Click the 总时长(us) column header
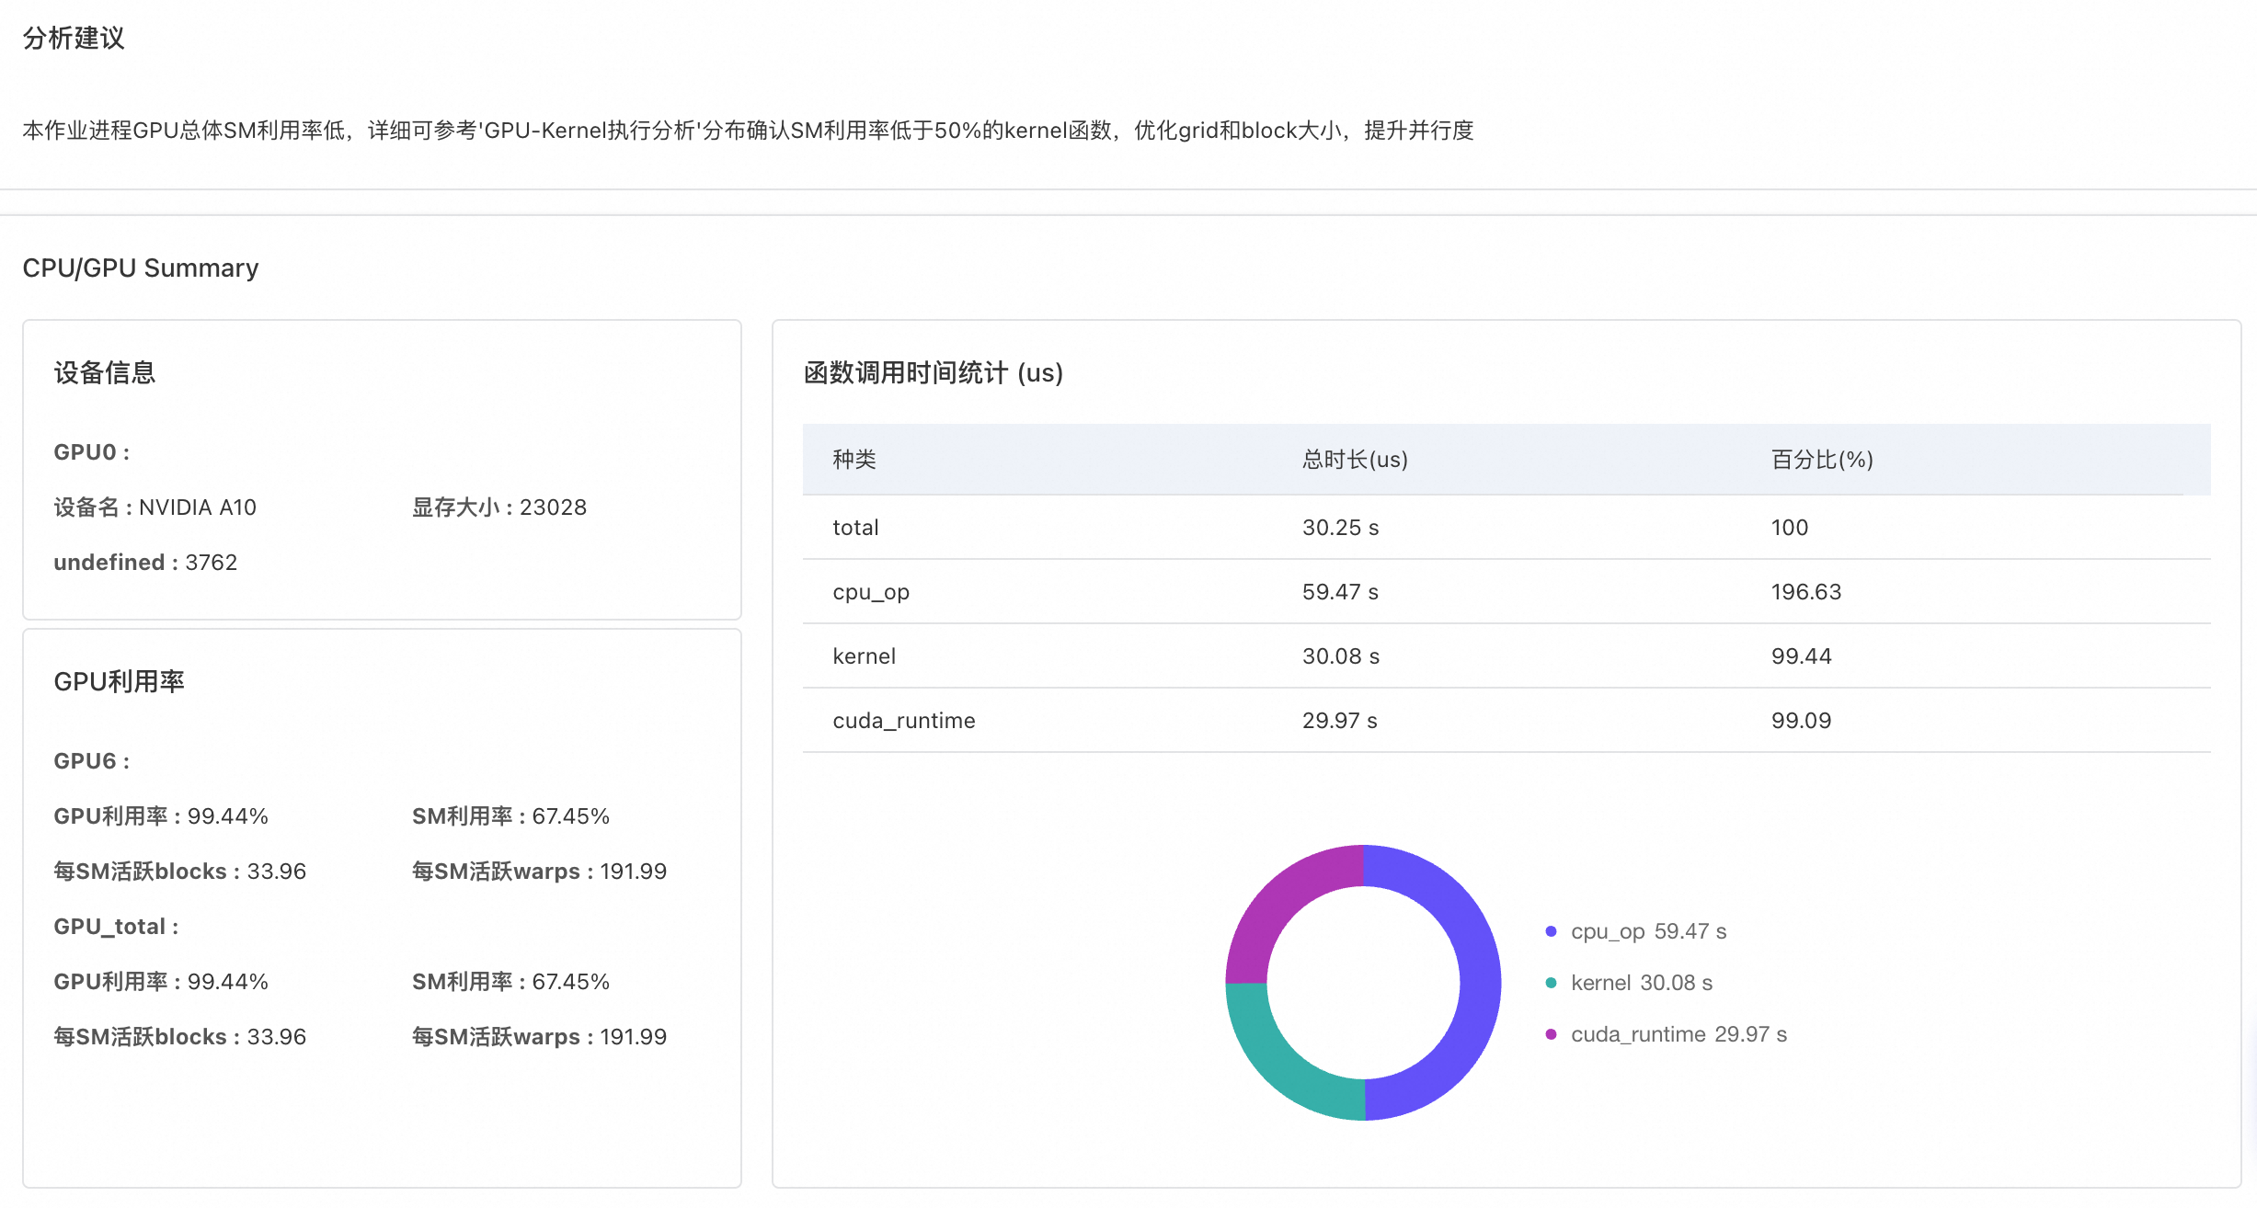2257x1208 pixels. [x=1354, y=460]
